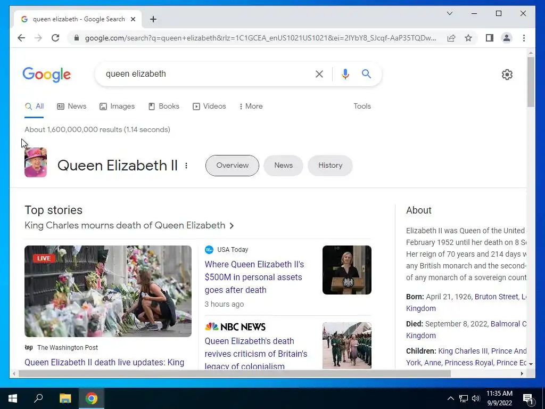Image resolution: width=545 pixels, height=409 pixels.
Task: Submit search with the magnifier icon
Action: (366, 73)
